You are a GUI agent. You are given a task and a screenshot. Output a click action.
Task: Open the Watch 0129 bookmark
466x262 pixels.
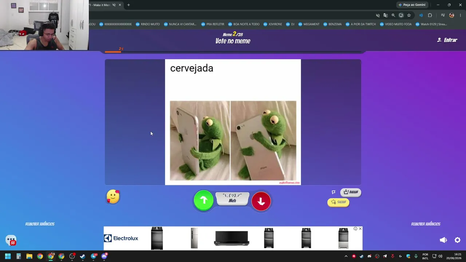pos(431,24)
